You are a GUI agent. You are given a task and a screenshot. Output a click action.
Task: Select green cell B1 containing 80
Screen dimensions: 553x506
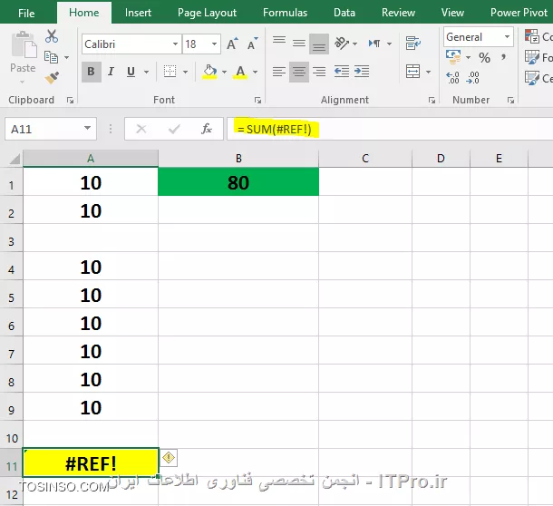coord(238,182)
